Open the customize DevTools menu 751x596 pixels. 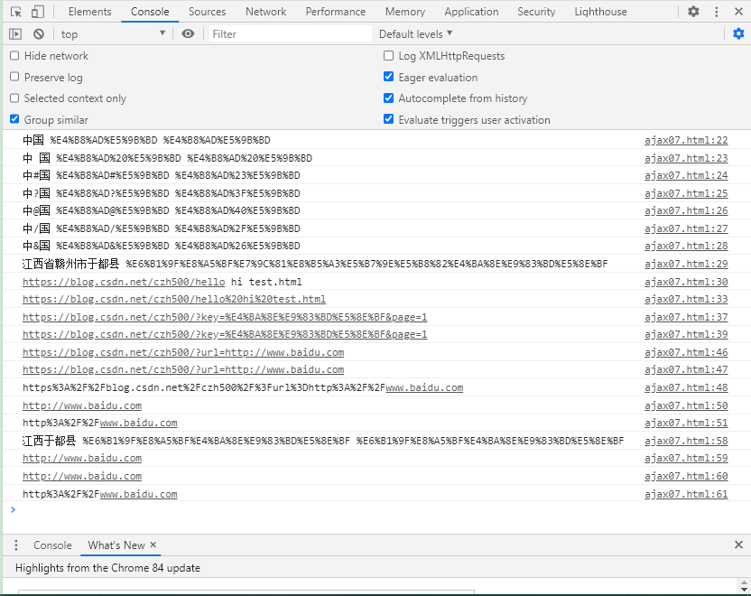(714, 11)
